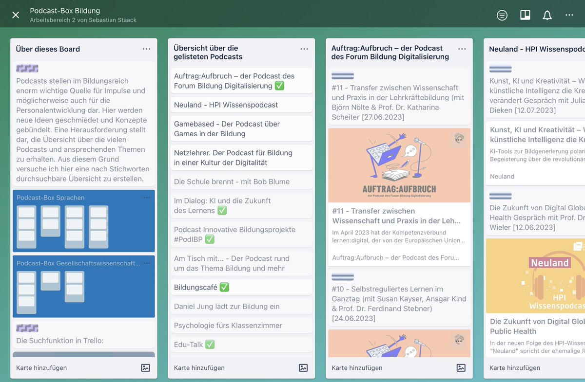Add card in Auftrag:Aufbruch list
Viewport: 585px width, 382px height.
[357, 368]
